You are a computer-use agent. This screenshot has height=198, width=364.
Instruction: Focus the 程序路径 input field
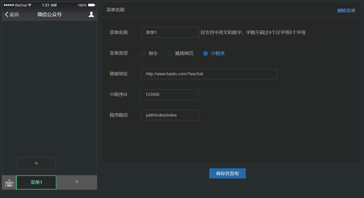tap(170, 115)
